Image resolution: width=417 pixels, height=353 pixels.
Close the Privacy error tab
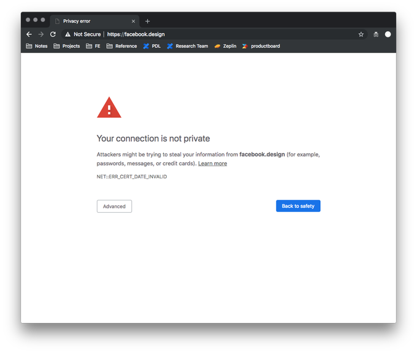pyautogui.click(x=133, y=21)
